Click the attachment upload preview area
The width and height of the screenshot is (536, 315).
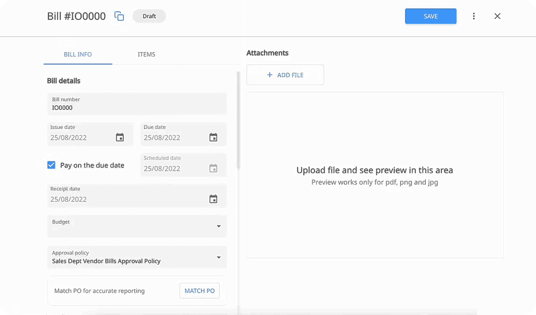coord(375,175)
